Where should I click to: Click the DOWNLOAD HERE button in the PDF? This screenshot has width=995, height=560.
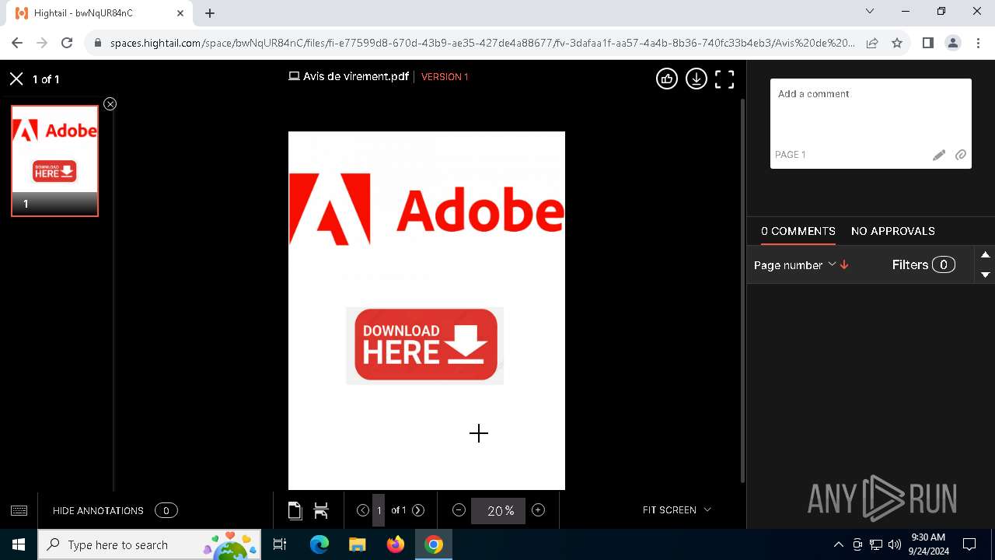(x=425, y=345)
